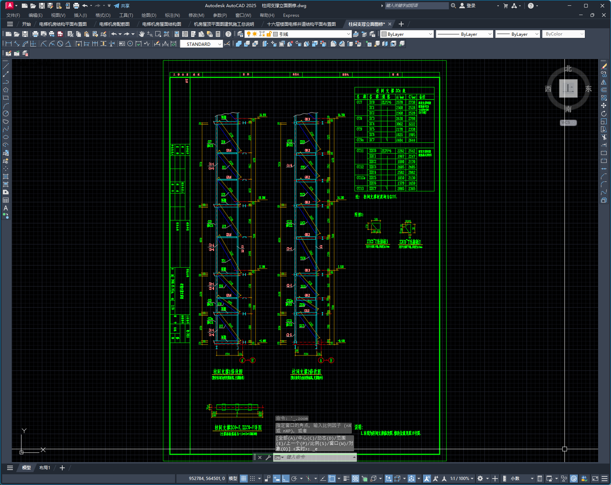Open the 绘图(D) menu
This screenshot has height=485, width=611.
[x=149, y=15]
